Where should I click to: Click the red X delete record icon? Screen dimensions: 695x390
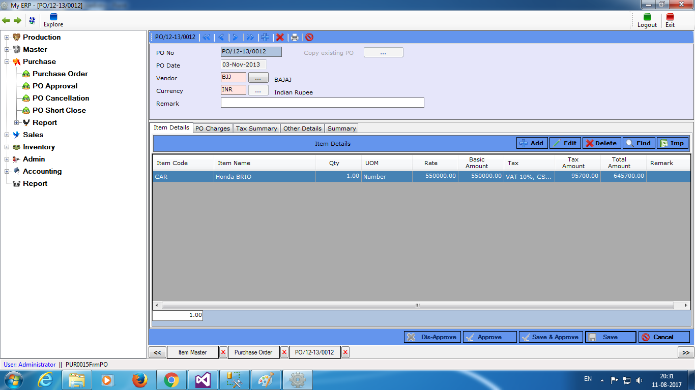point(280,37)
